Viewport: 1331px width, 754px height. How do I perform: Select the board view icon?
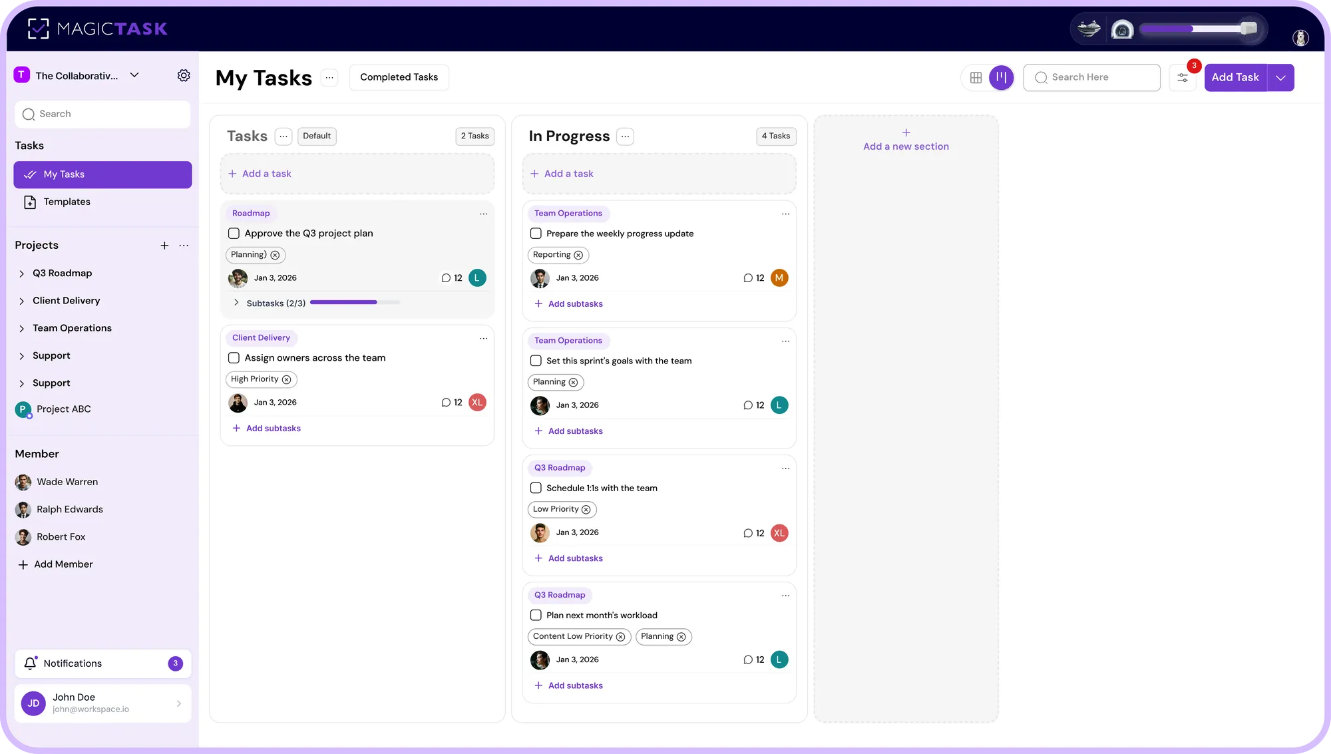point(1001,77)
